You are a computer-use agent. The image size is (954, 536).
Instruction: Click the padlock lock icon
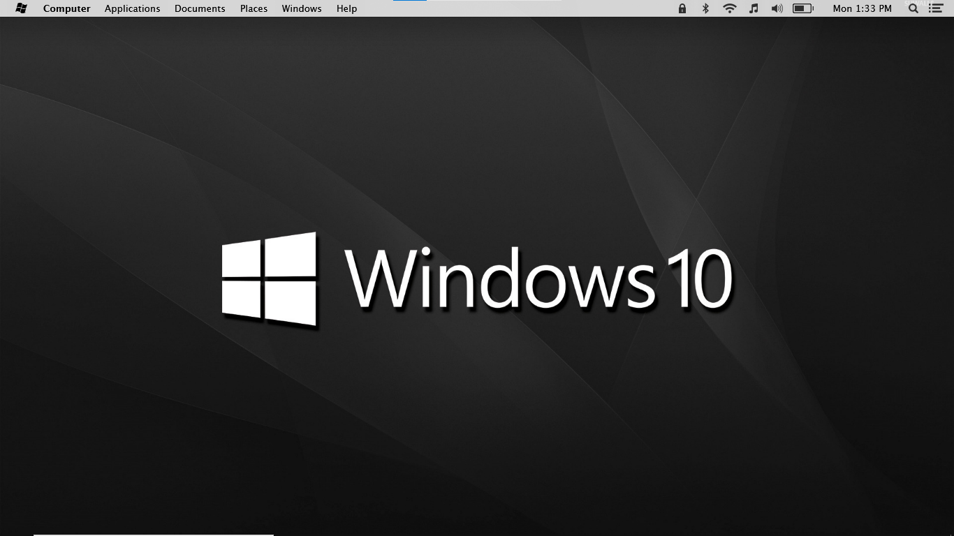[x=682, y=8]
